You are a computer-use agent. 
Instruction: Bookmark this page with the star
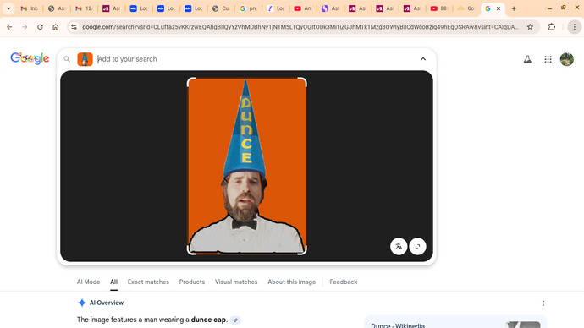pos(530,27)
